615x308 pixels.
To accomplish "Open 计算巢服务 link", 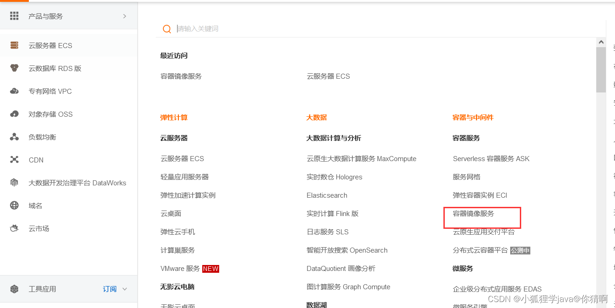I will click(178, 250).
